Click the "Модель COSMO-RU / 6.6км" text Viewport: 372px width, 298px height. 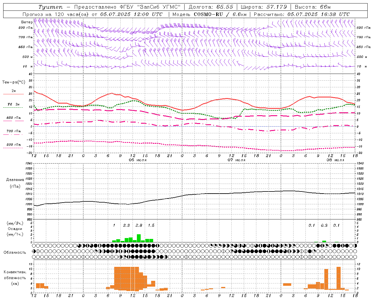(210, 14)
